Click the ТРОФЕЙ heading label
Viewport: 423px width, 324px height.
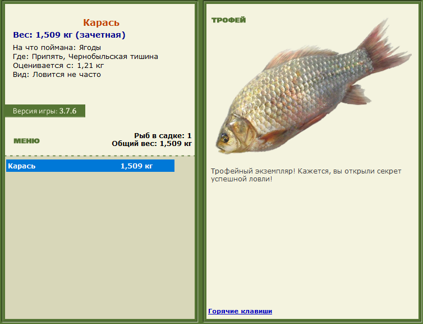(x=228, y=20)
